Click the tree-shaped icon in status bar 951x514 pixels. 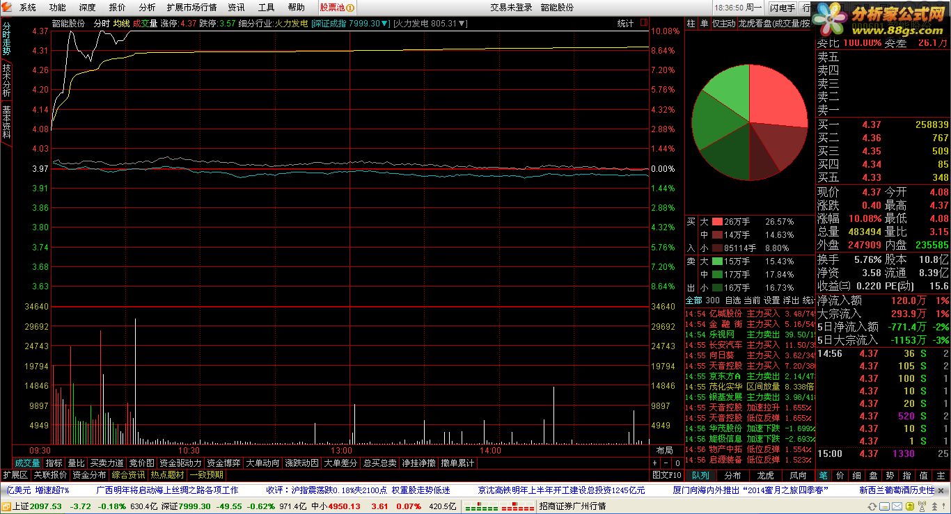coord(935,506)
